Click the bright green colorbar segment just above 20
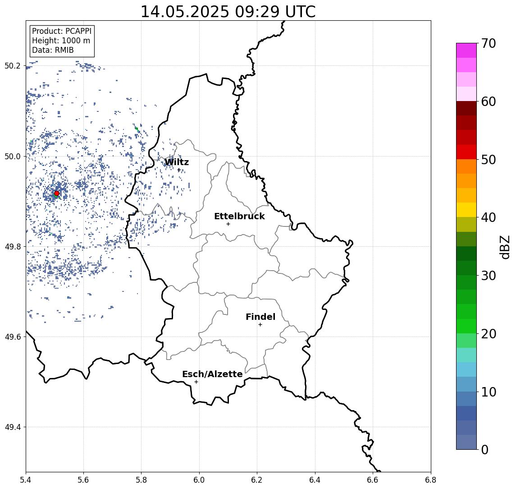516x489 pixels. 466,326
